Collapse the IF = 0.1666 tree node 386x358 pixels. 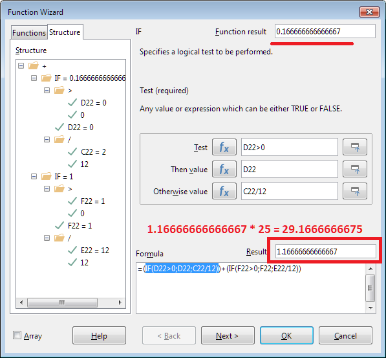point(34,78)
